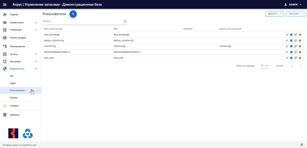Click the 1-5 из 5 pagination text
307x148 pixels.
coord(280,66)
